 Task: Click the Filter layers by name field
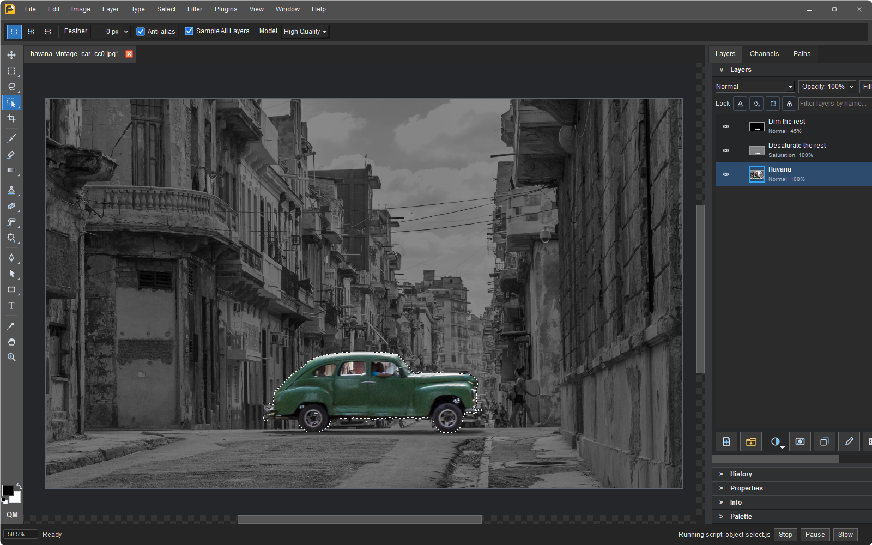(x=835, y=104)
